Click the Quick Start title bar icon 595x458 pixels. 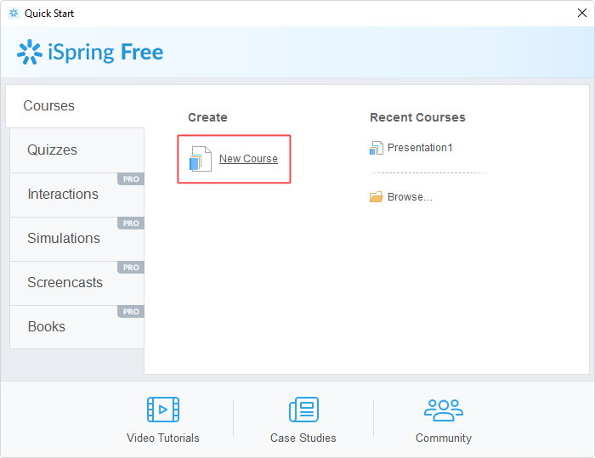14,14
